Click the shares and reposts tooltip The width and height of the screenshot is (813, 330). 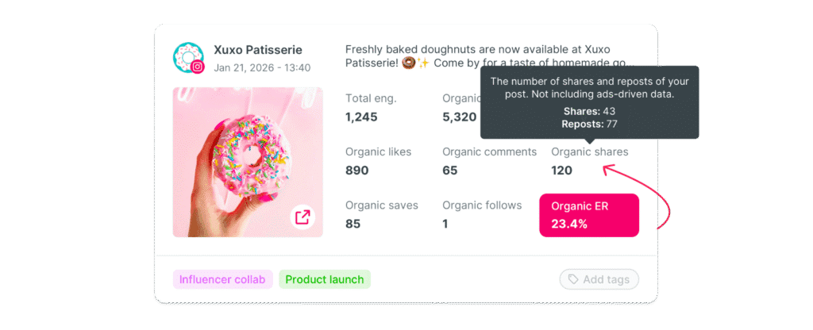pyautogui.click(x=590, y=102)
